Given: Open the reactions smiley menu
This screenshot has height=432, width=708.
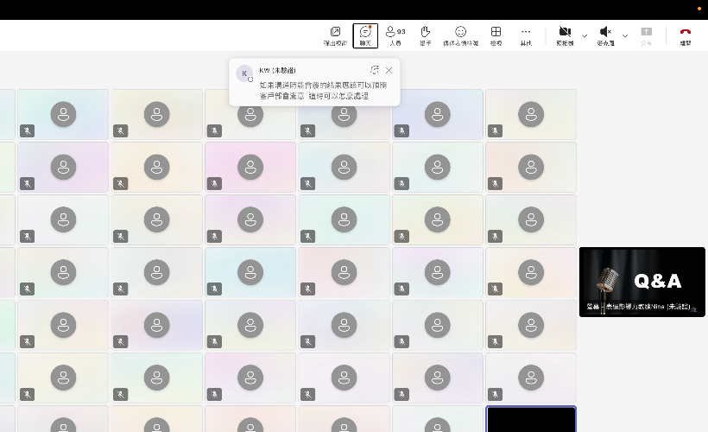Looking at the screenshot, I should coord(460,35).
